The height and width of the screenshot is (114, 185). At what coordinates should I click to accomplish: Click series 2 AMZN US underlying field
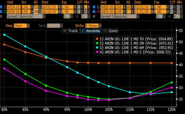tap(14, 12)
